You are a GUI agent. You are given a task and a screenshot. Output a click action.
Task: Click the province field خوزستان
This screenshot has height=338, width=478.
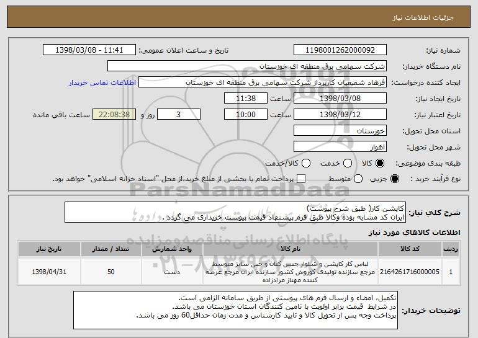340,131
